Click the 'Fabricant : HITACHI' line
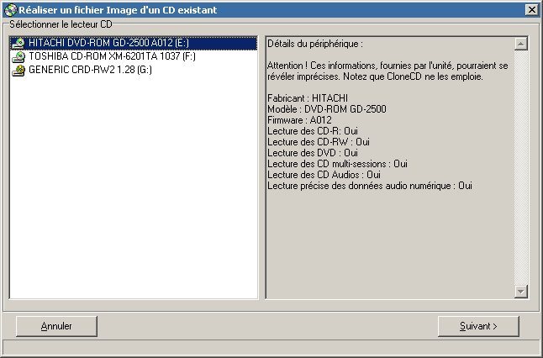The image size is (543, 358). 308,98
